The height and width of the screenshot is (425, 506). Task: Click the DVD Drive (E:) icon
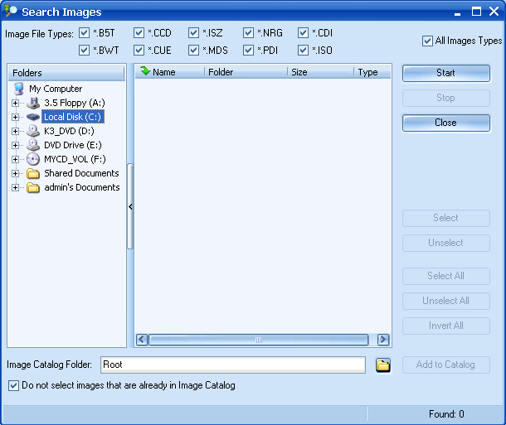[33, 145]
